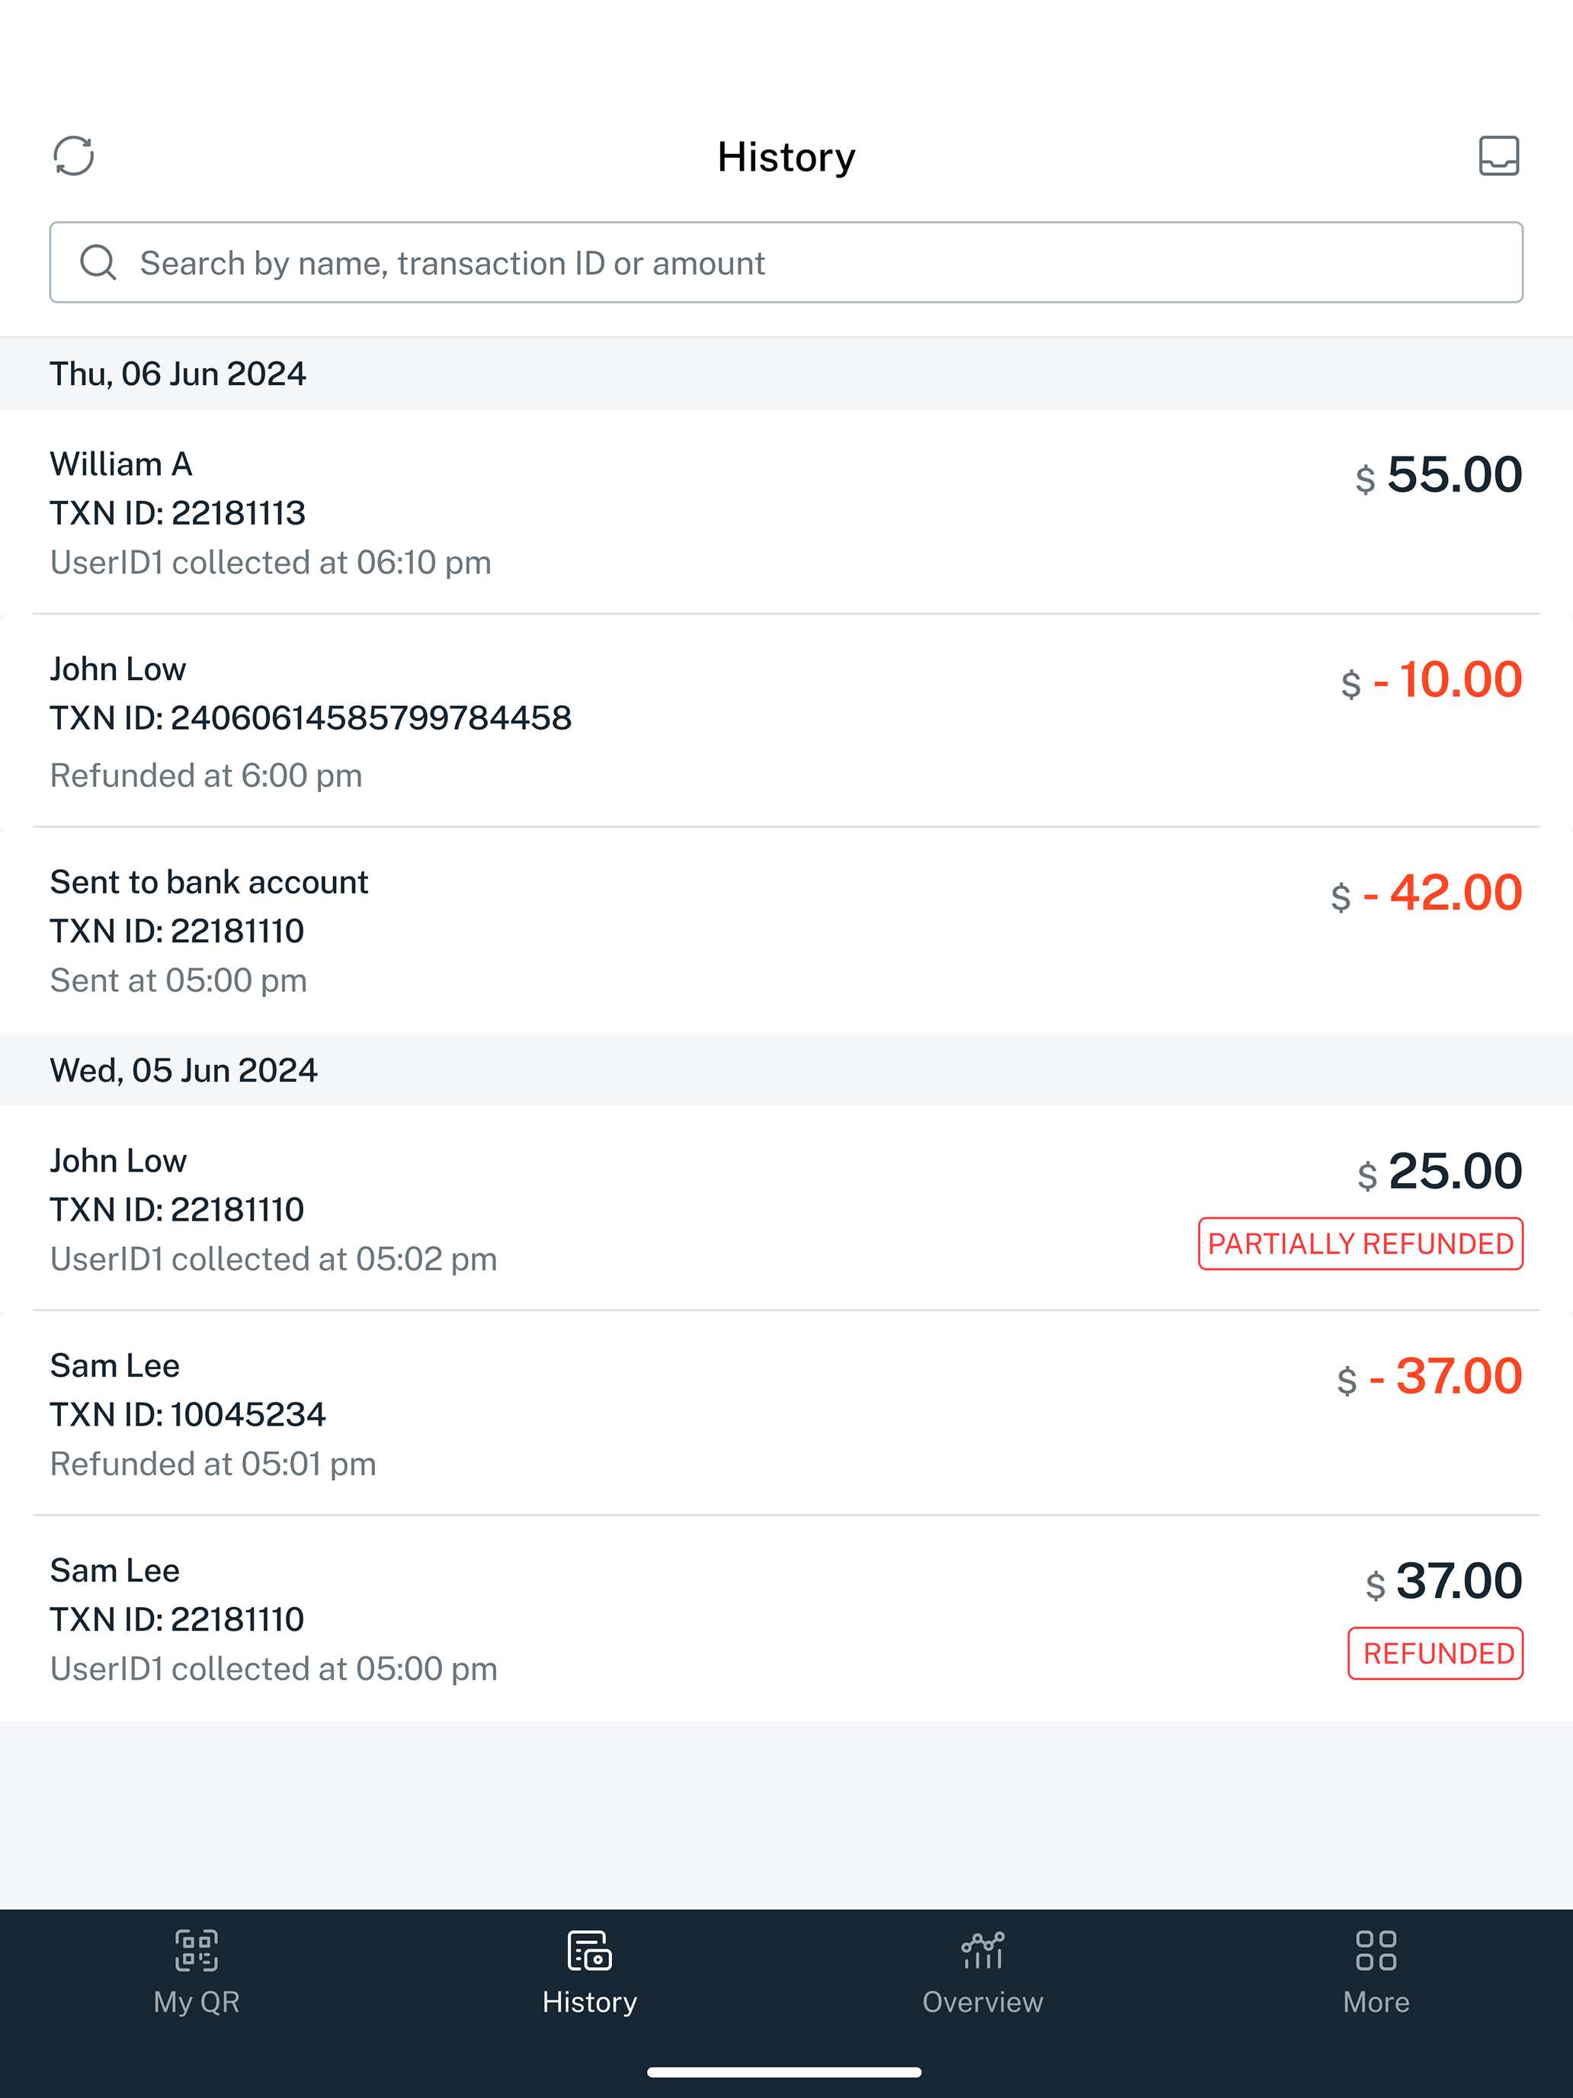Screen dimensions: 1573x2098
Task: Tap the History tab icon
Action: coord(589,1950)
